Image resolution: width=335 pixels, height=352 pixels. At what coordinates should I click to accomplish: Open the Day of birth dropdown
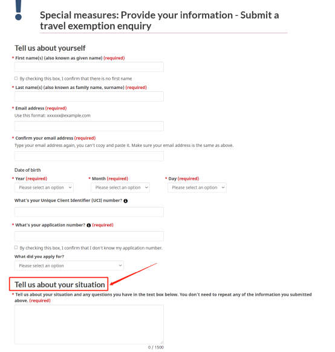click(197, 187)
